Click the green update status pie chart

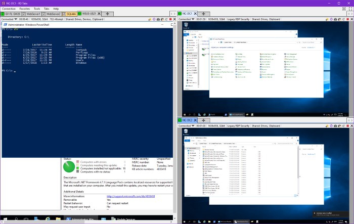click(x=69, y=166)
